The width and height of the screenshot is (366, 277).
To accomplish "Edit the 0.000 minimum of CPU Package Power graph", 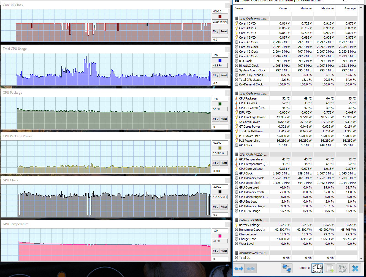I will click(x=220, y=171).
